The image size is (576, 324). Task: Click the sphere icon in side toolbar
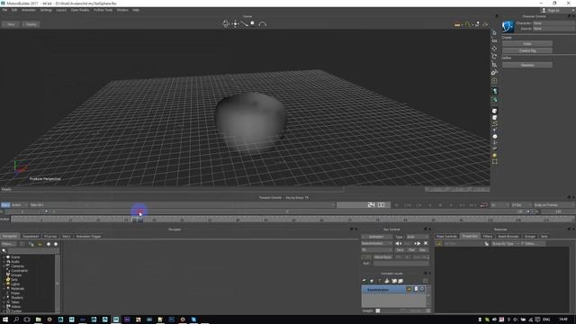coord(495,136)
